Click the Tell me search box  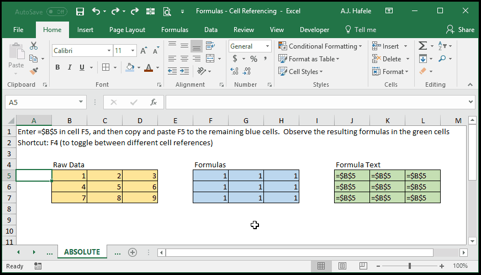click(x=361, y=30)
